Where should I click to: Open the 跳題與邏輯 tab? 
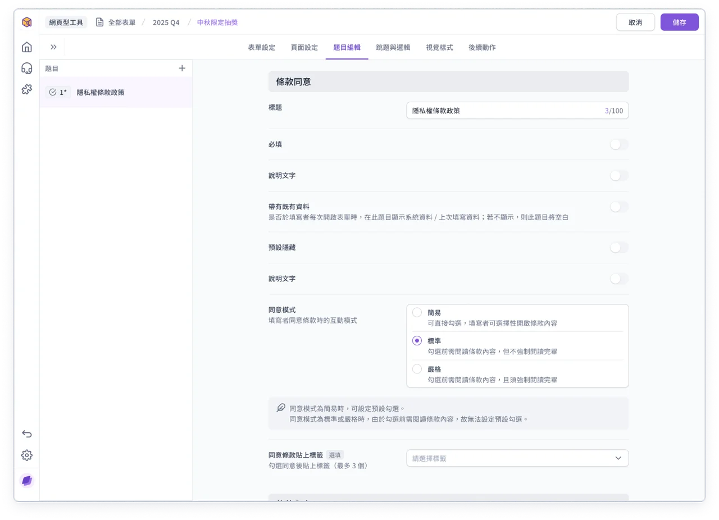tap(393, 48)
